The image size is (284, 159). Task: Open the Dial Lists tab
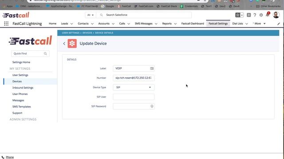point(237,23)
